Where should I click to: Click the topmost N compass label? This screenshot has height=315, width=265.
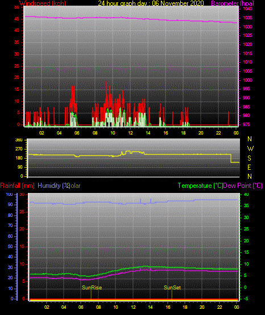tap(250, 139)
